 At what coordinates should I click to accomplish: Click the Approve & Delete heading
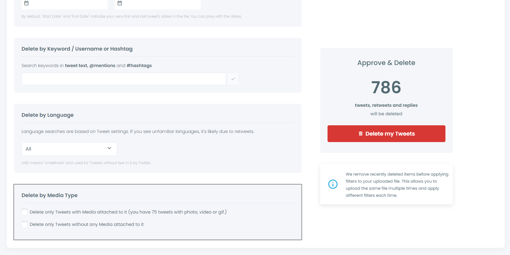tap(386, 63)
